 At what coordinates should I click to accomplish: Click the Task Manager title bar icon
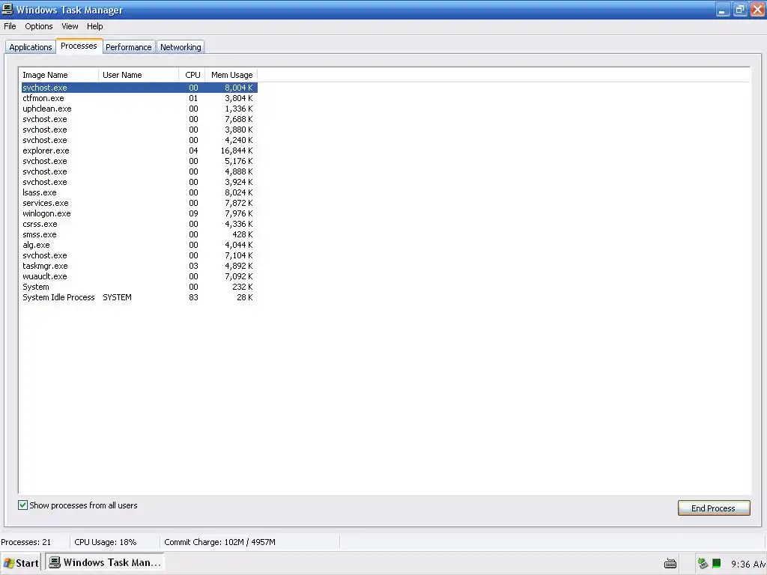7,9
